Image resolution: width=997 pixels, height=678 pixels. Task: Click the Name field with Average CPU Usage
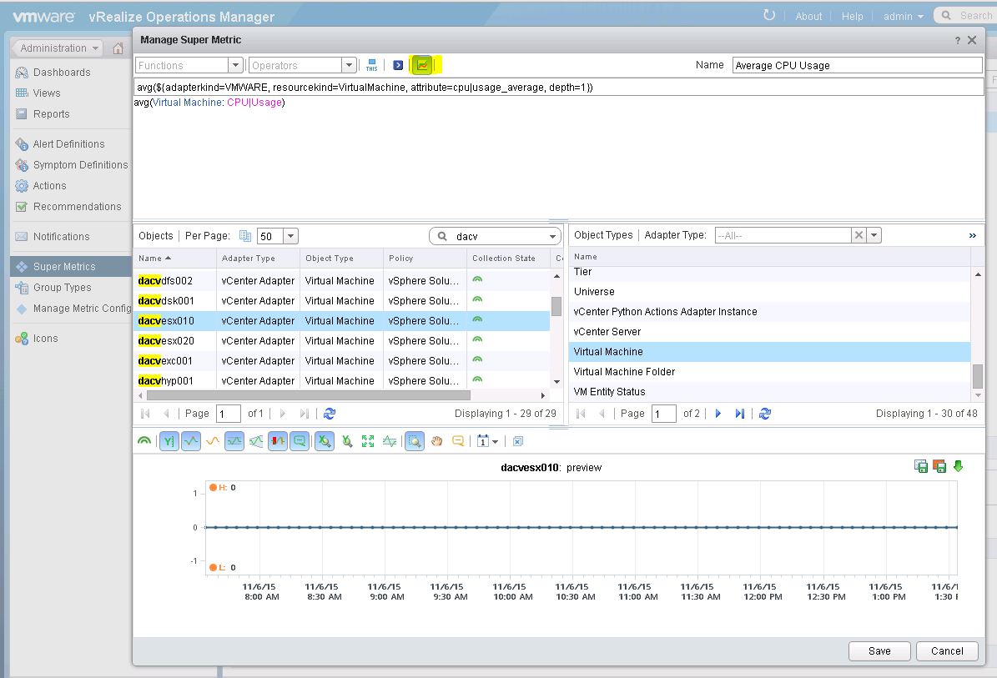click(x=857, y=65)
